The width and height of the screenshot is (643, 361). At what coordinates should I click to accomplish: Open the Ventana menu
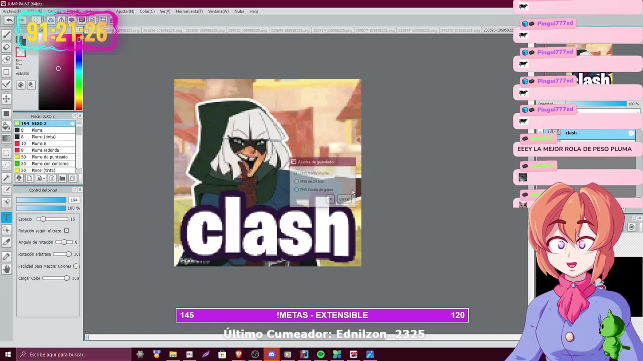tap(218, 11)
